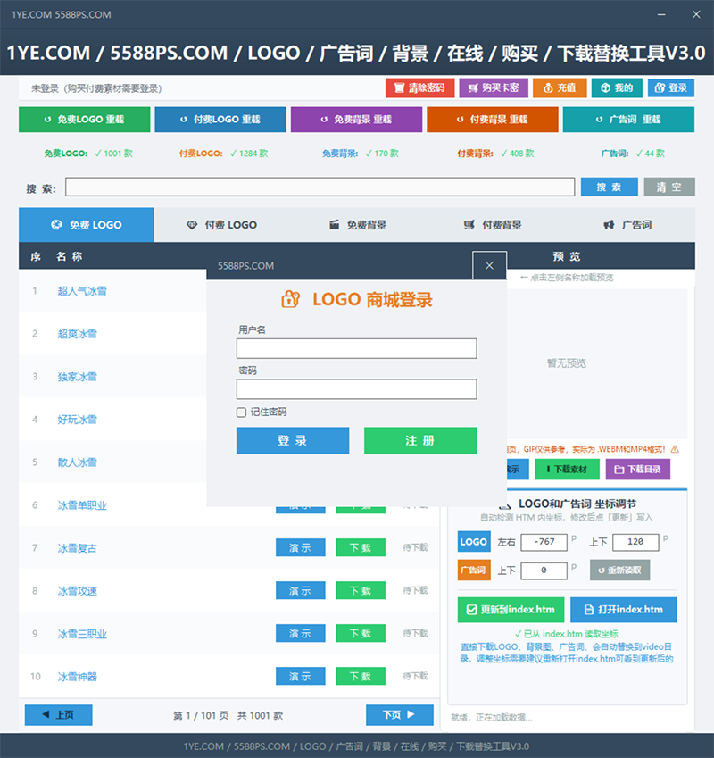Click 广告词 重载 reload button
This screenshot has height=758, width=714.
click(x=629, y=120)
